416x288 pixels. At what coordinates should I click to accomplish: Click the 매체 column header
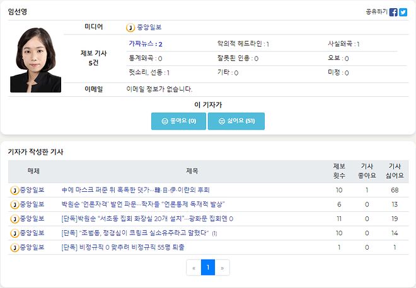[x=33, y=171]
